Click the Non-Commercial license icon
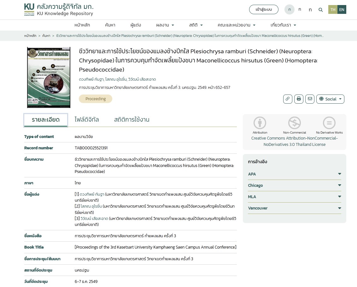Viewport: 357px width, 287px height. tap(294, 123)
